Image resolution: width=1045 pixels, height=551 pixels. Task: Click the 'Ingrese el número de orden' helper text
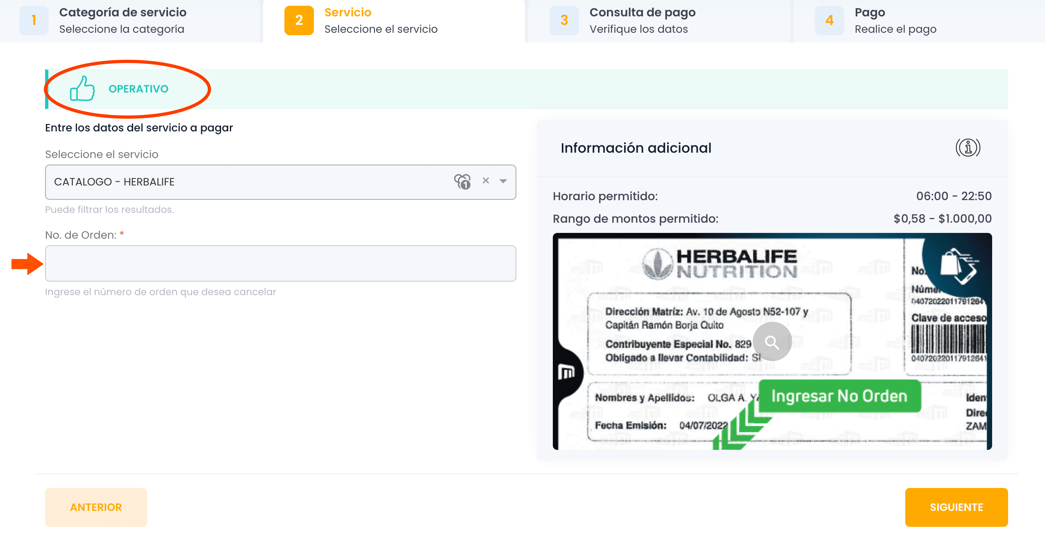(x=161, y=292)
